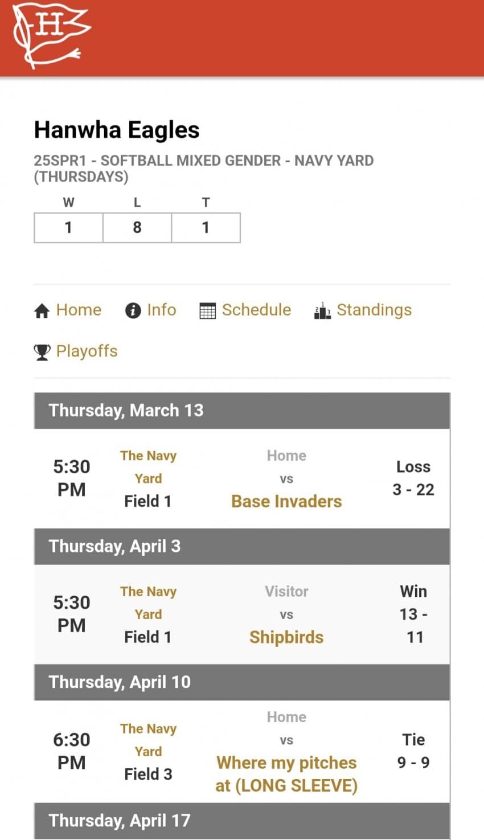This screenshot has width=484, height=840.
Task: Click the Hanwha Eagles team heading
Action: pyautogui.click(x=117, y=130)
